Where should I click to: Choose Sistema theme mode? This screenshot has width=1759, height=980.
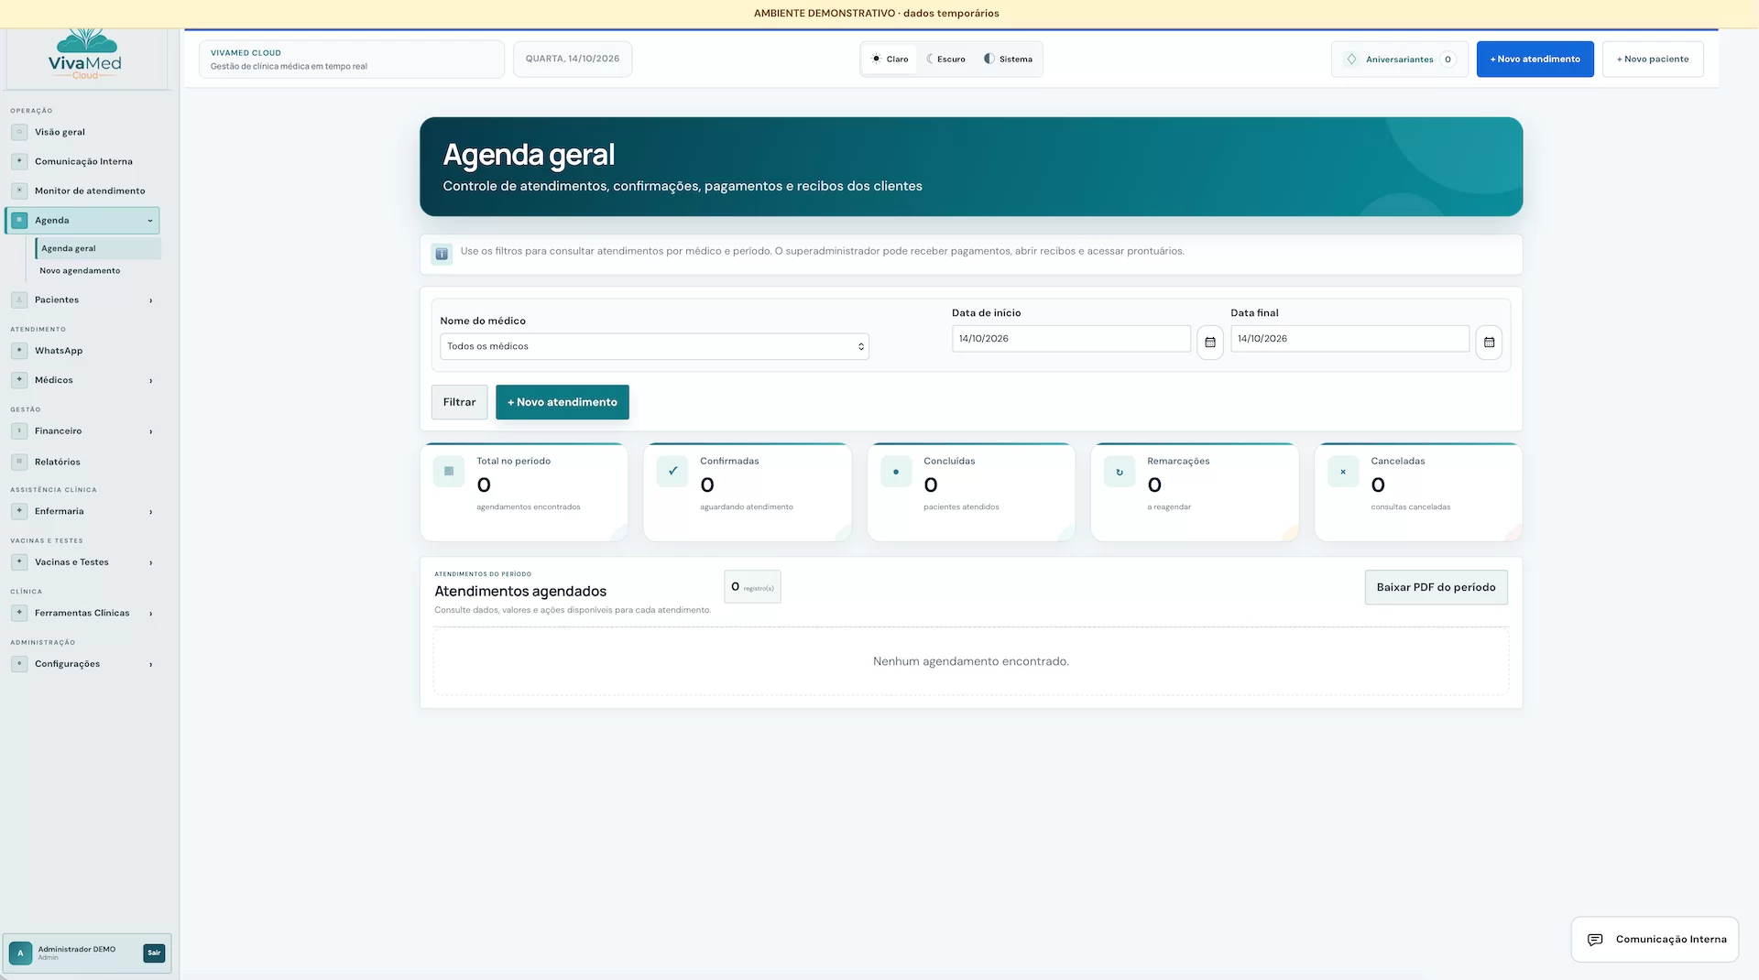(x=1008, y=60)
